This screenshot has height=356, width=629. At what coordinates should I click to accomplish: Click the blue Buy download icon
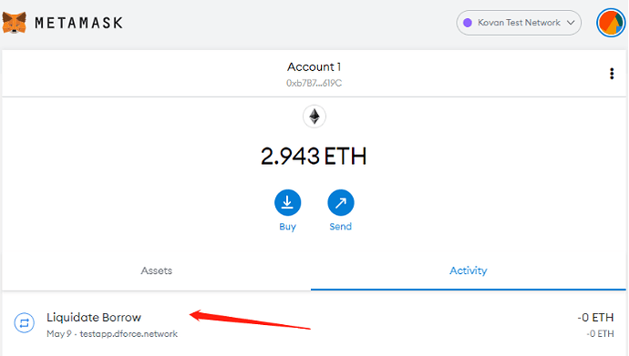[288, 203]
